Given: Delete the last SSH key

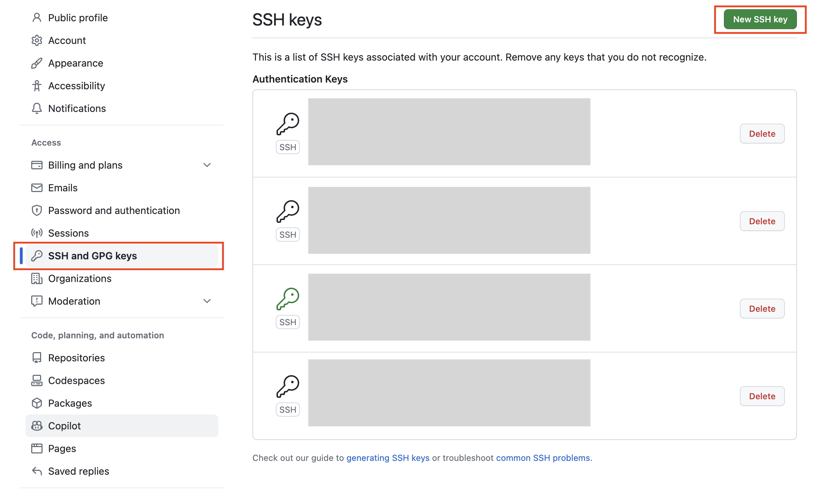Looking at the screenshot, I should tap(762, 396).
